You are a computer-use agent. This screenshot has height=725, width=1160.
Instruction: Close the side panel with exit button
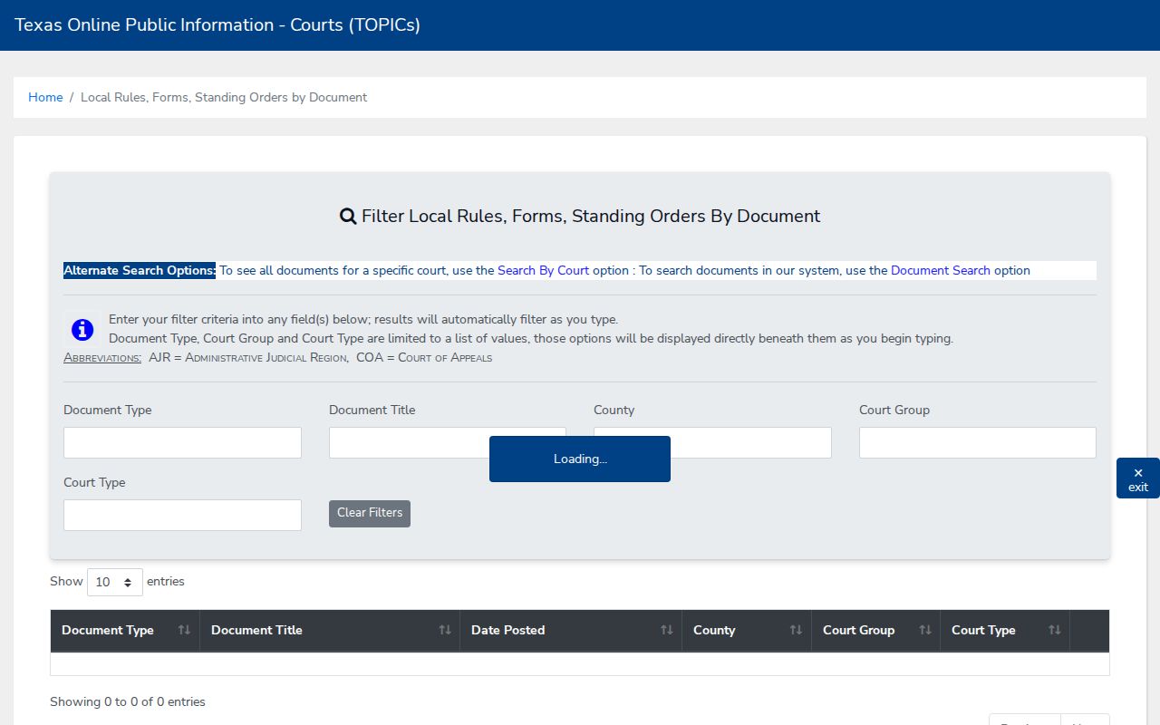(1138, 478)
